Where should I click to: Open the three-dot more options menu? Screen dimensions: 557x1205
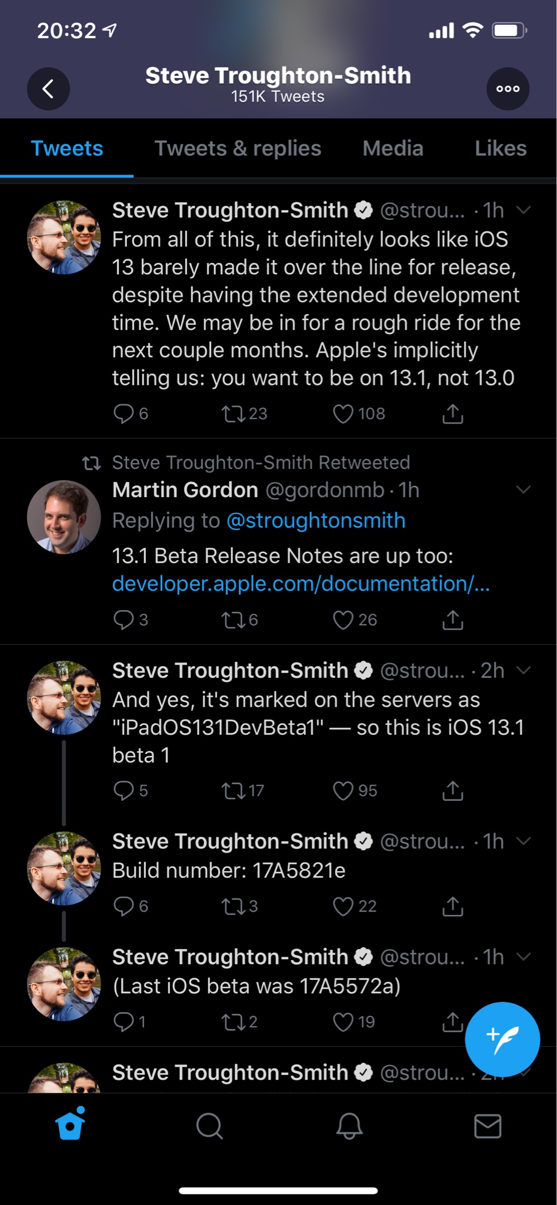(x=508, y=89)
